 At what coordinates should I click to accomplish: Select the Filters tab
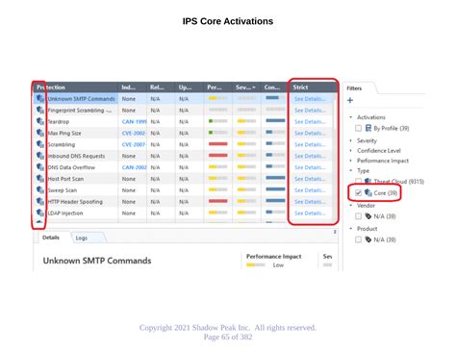pos(354,88)
